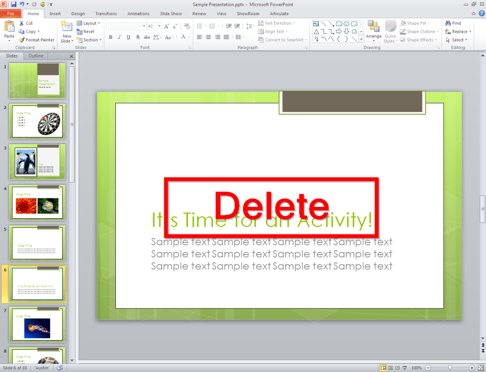Select the Format Painter tool
Viewport: 486px width, 372px height.
(x=37, y=40)
